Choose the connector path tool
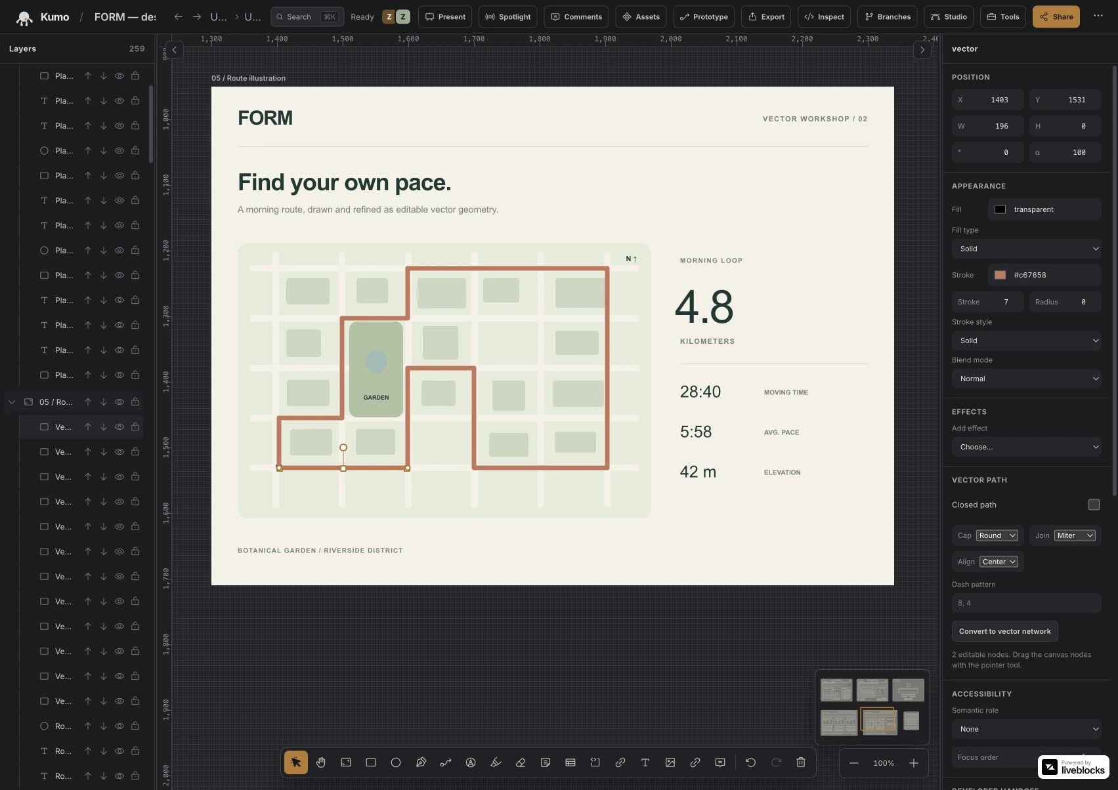 click(x=446, y=762)
